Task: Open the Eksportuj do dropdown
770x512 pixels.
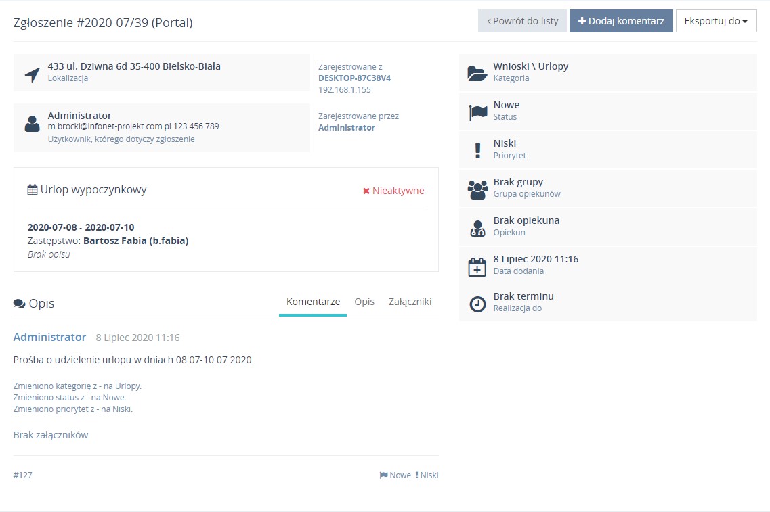Action: tap(716, 21)
